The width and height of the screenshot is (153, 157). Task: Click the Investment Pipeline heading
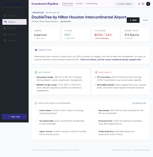pyautogui.click(x=45, y=4)
